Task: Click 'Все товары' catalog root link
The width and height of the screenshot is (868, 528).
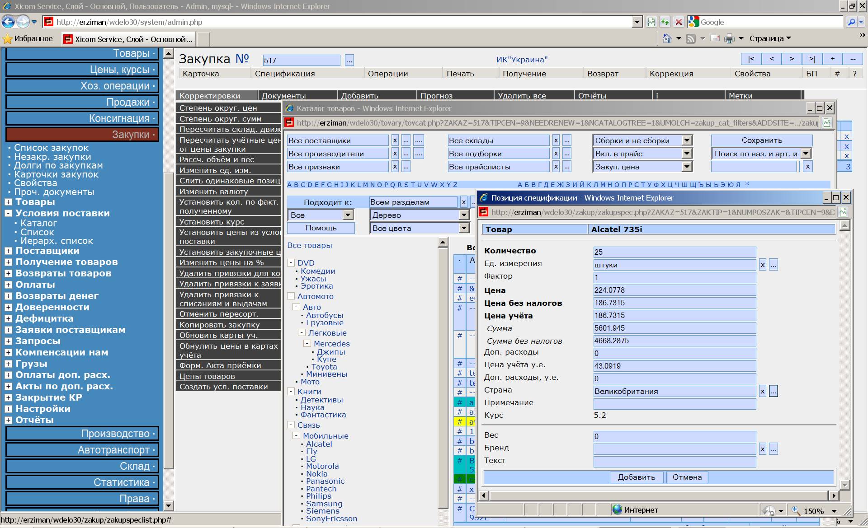Action: coord(310,245)
